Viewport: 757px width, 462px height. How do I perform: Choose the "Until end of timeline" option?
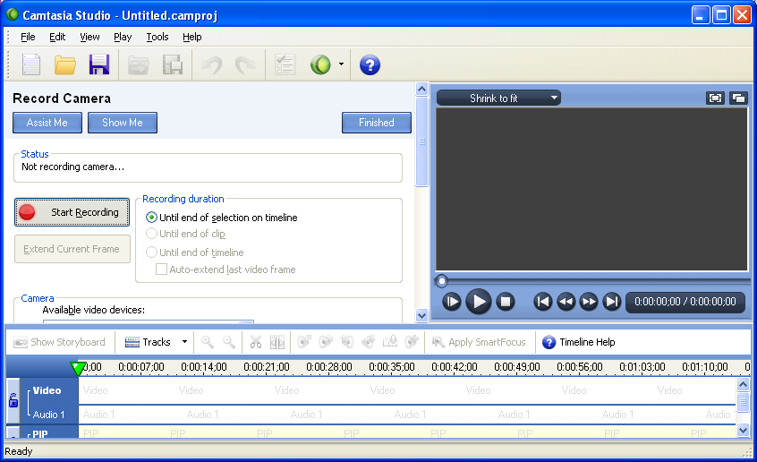pos(152,252)
